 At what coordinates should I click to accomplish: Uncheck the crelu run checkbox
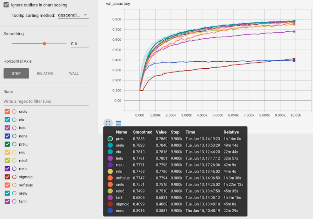[x=7, y=111]
